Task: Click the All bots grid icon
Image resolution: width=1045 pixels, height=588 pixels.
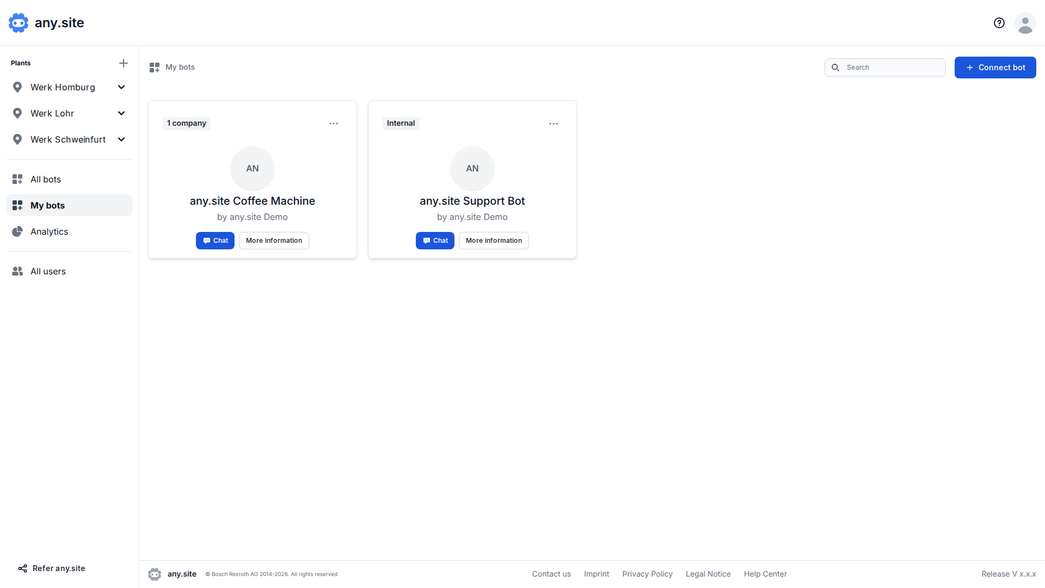Action: (x=17, y=179)
